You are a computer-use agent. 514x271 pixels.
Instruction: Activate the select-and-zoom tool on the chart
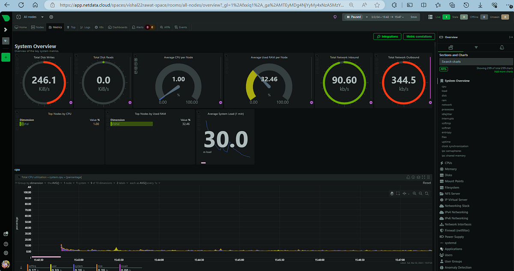[x=397, y=193]
